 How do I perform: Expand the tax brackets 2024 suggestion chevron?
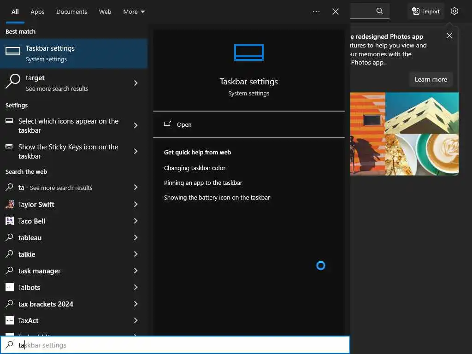(136, 304)
